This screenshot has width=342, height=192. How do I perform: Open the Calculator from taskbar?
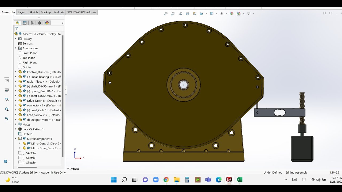pyautogui.click(x=187, y=180)
